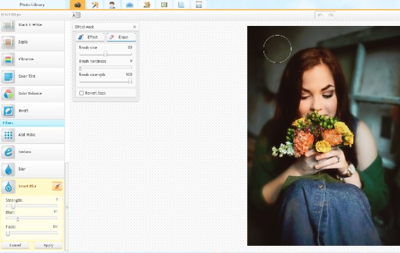Open the Photo Library tab
400x253 pixels.
click(32, 5)
